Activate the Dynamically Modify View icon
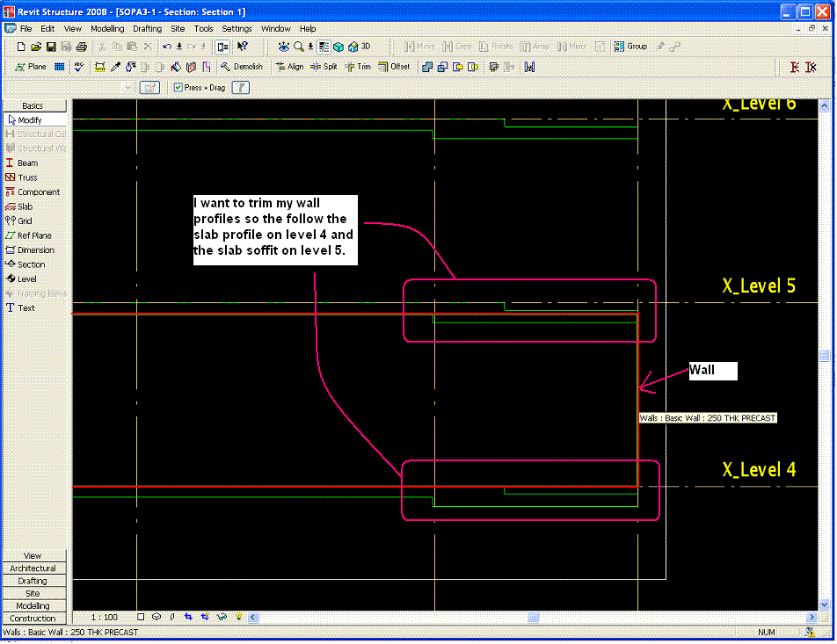Screen dimensions: 837x644 point(283,46)
